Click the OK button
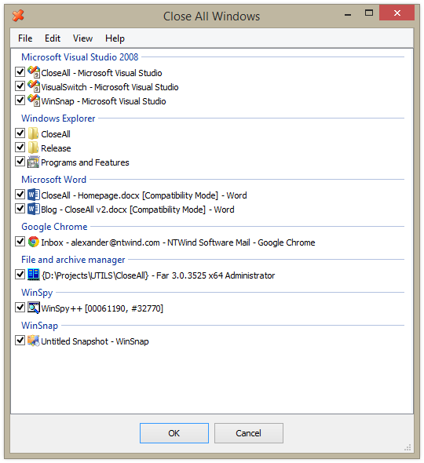The width and height of the screenshot is (424, 463). click(x=174, y=433)
